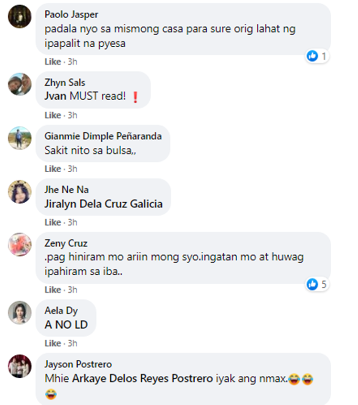Viewport: 358px width, 405px height.
Task: Like Paolo Jasper's comment
Action: tap(53, 62)
